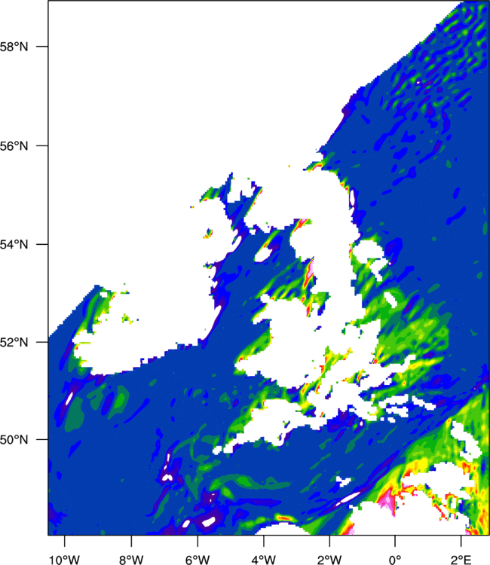Click the 52°N latitude label
Image resolution: width=490 pixels, height=565 pixels.
click(x=14, y=342)
